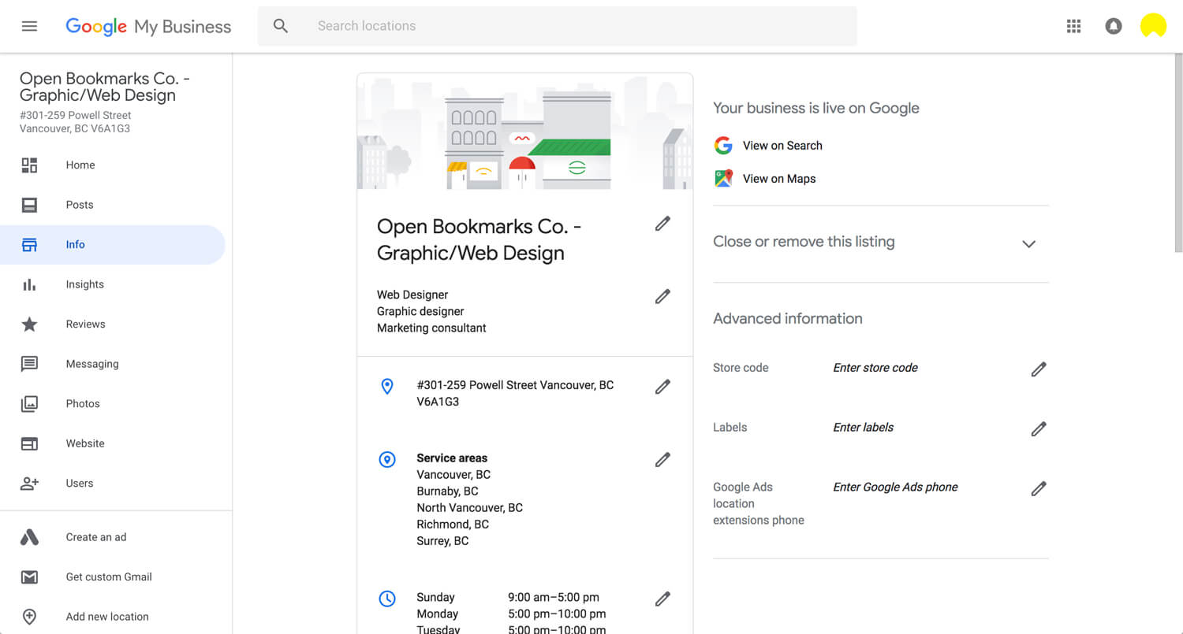Click the Home dashboard icon
Screen dimensions: 1183x634
[x=29, y=165]
